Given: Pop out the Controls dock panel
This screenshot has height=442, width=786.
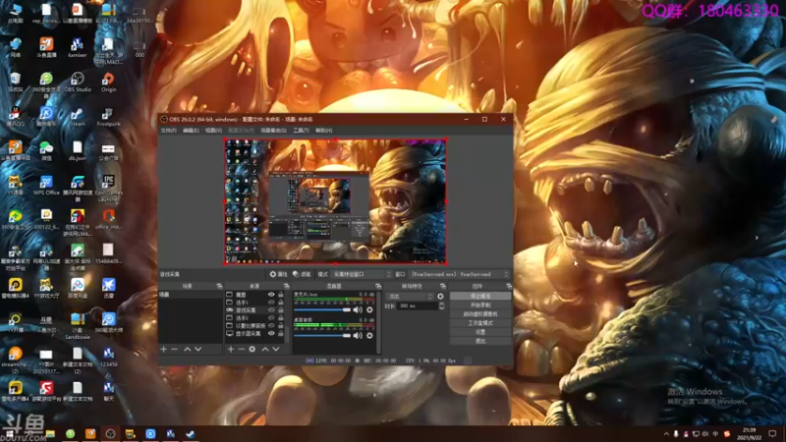Looking at the screenshot, I should click(509, 286).
